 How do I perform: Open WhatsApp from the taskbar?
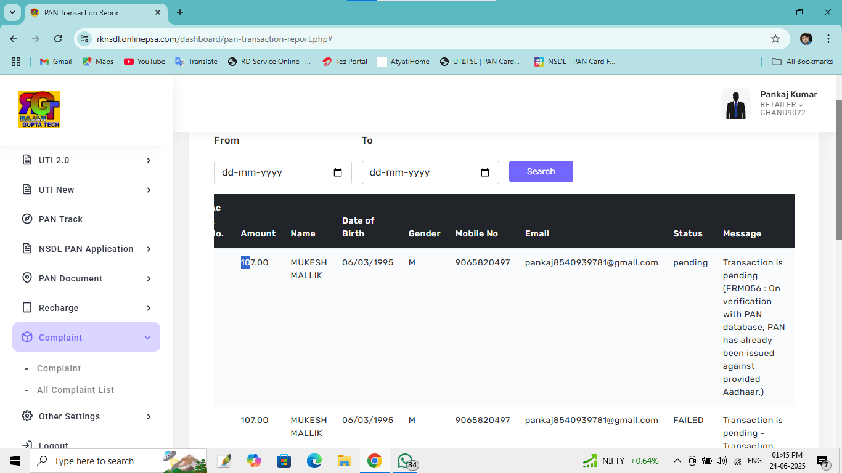point(405,461)
